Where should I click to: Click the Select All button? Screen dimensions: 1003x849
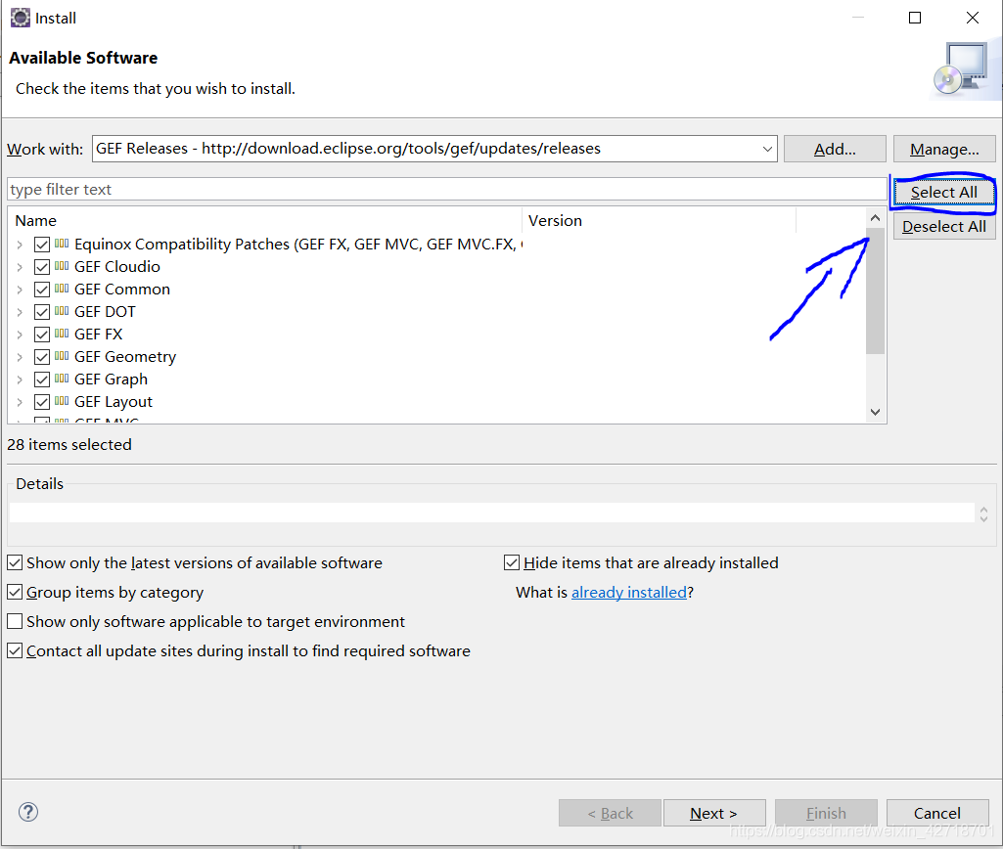coord(944,193)
